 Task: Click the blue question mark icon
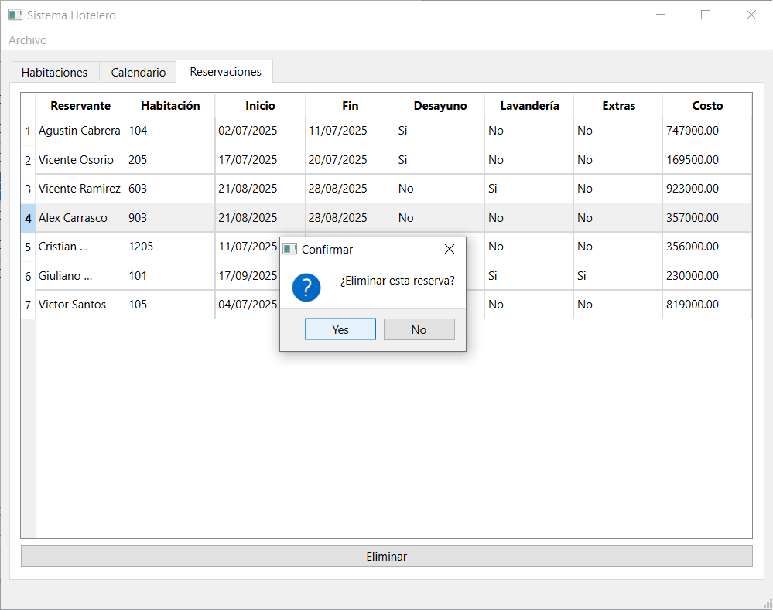click(306, 288)
